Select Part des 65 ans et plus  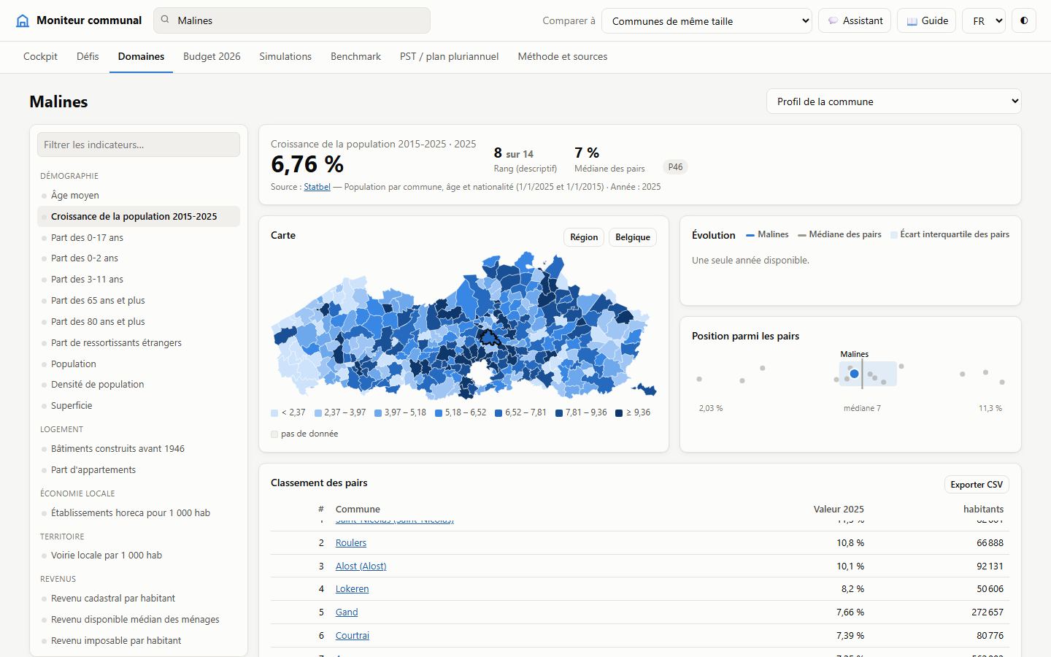coord(139,300)
